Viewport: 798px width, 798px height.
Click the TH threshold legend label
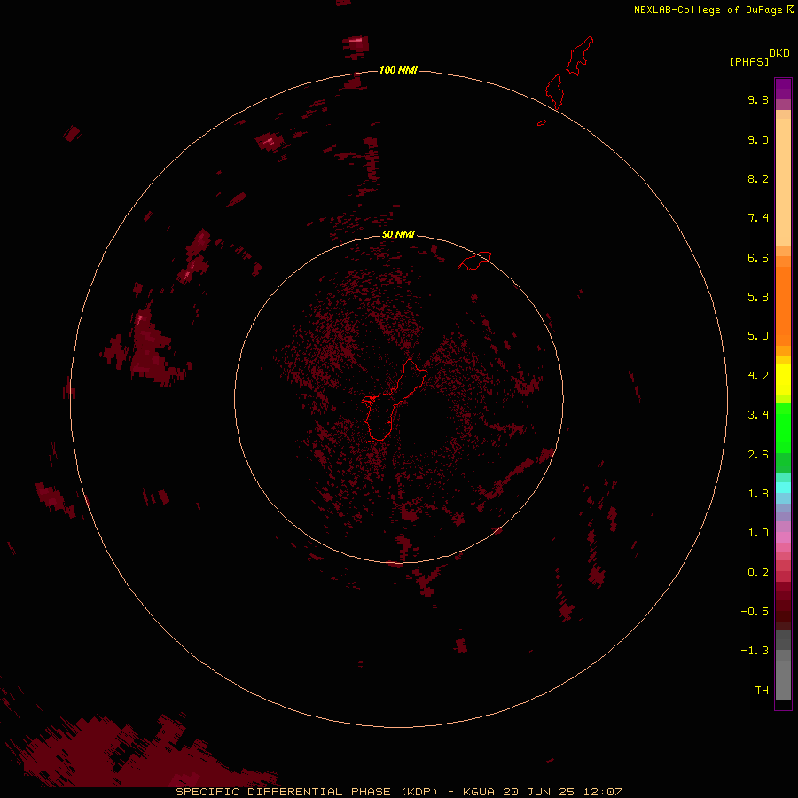point(762,691)
